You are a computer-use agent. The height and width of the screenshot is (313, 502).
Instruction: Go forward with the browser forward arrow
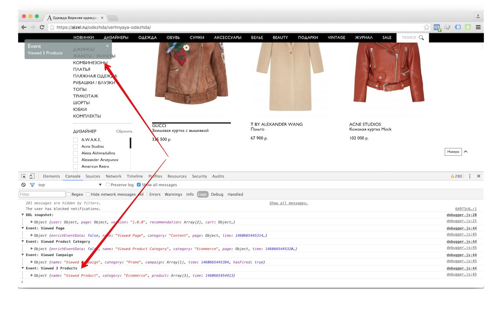[x=33, y=27]
